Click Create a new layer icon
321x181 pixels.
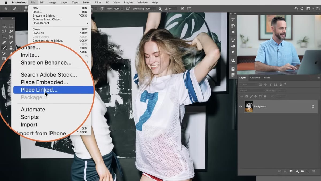[x=308, y=171]
